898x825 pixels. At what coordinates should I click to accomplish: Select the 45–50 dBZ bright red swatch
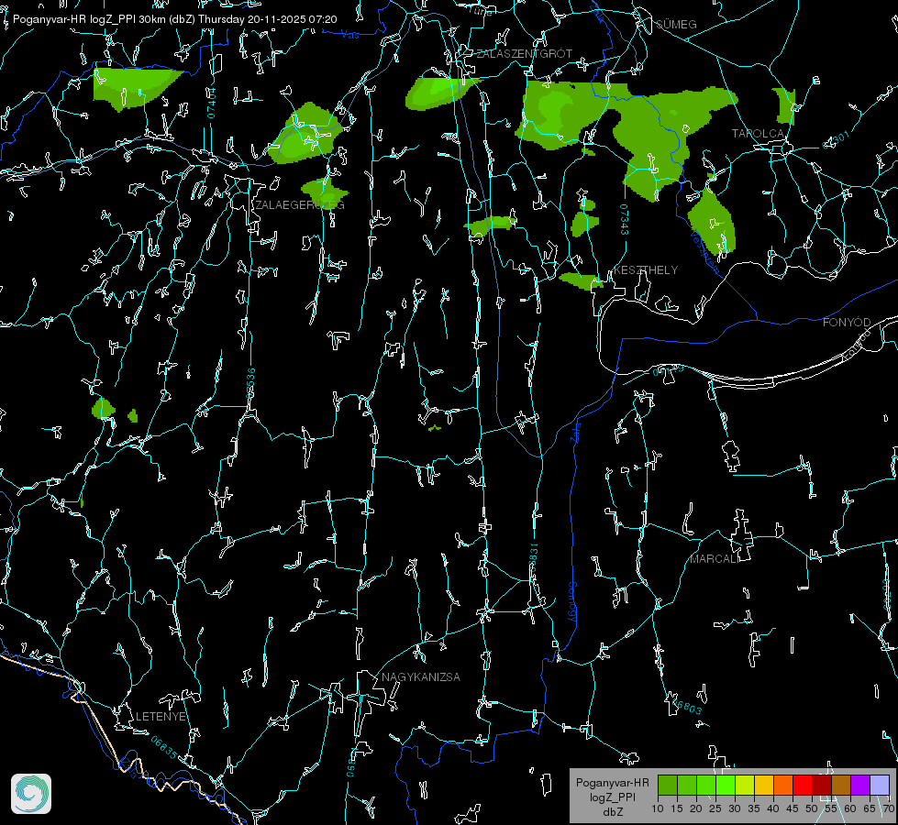[x=803, y=785]
